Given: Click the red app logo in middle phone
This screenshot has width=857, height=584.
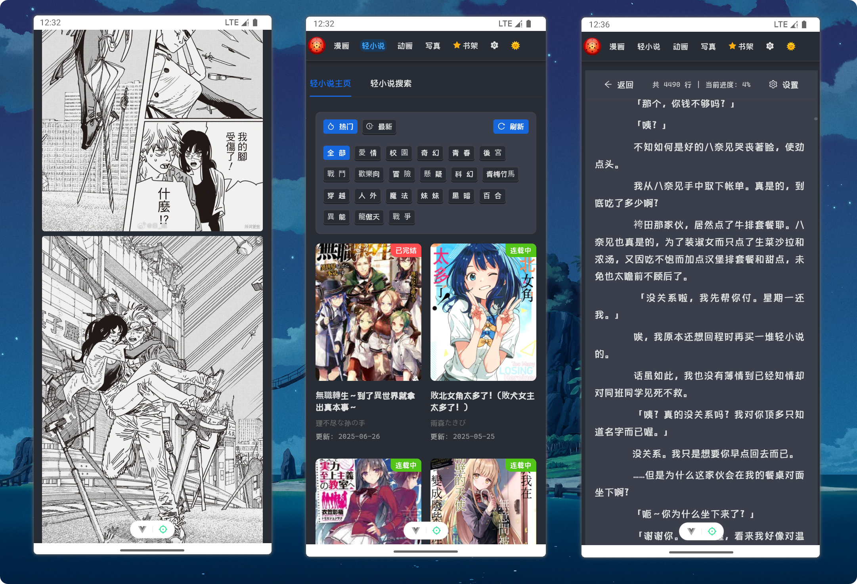Looking at the screenshot, I should pyautogui.click(x=317, y=46).
